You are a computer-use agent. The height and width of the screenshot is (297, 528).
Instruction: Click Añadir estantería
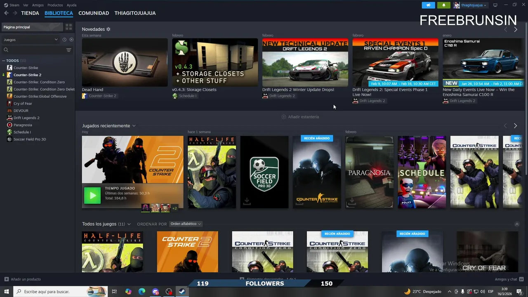pos(300,117)
